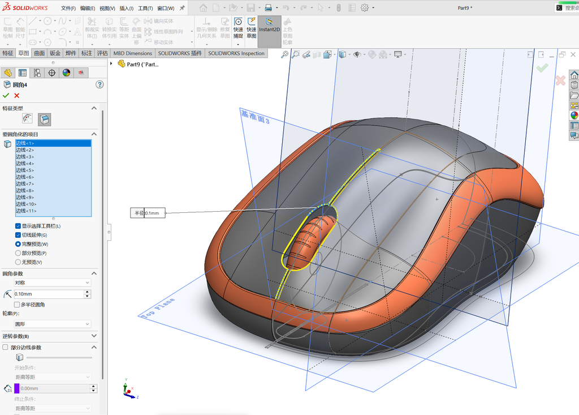Confirm the fillet via graphics-area green checkmark

click(542, 68)
